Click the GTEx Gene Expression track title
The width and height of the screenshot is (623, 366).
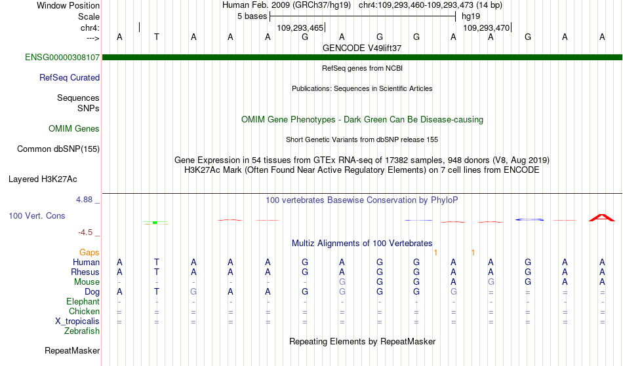362,160
